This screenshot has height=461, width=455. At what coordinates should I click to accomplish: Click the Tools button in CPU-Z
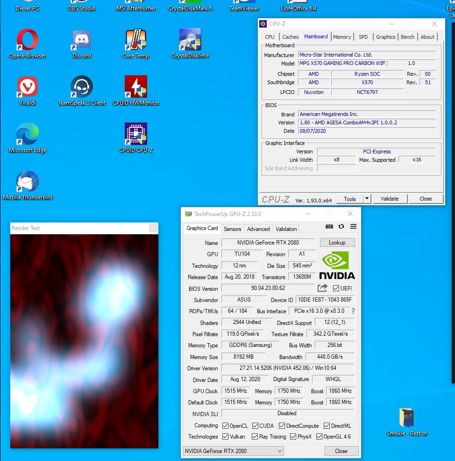(x=350, y=199)
